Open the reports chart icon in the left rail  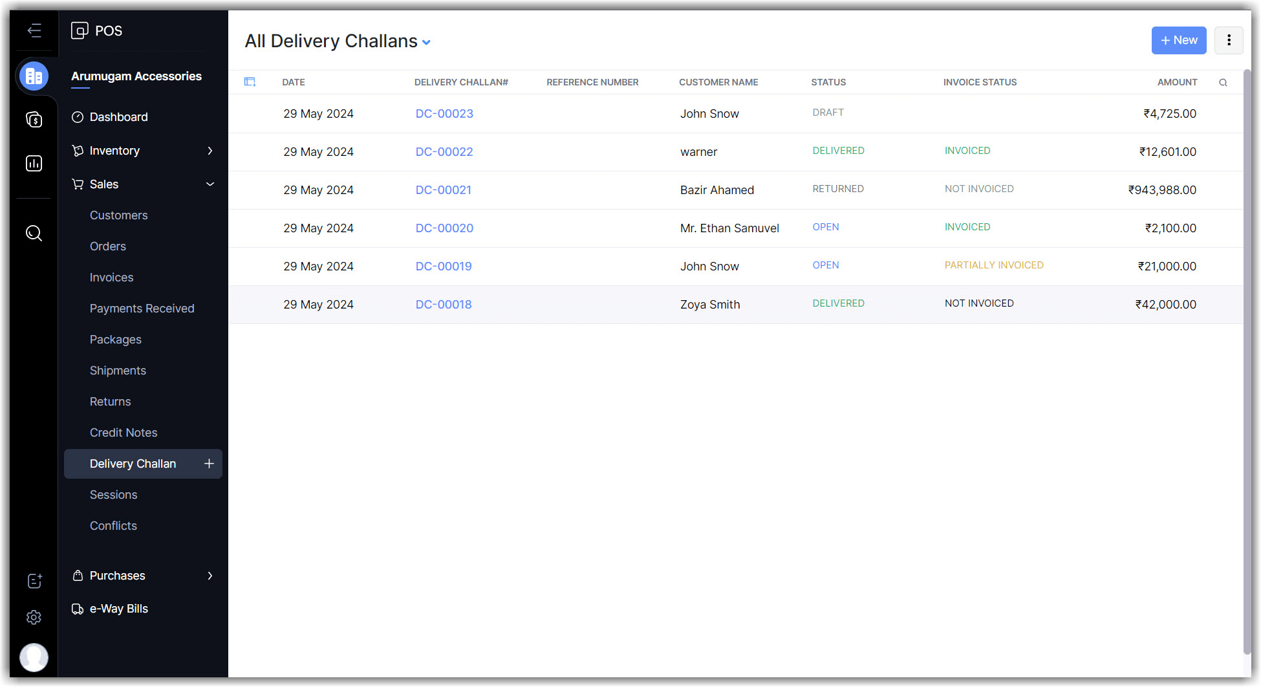34,163
